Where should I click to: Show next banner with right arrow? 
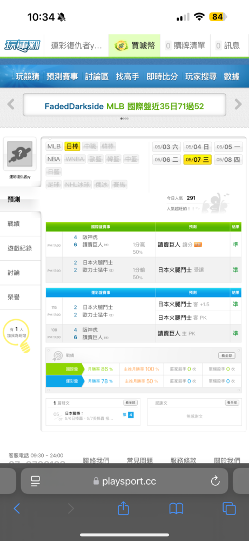coord(238,104)
